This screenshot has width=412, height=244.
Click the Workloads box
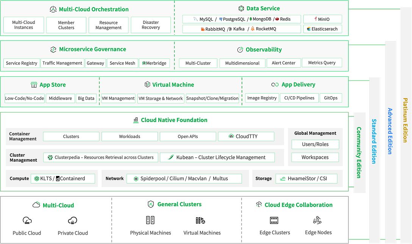pos(130,137)
